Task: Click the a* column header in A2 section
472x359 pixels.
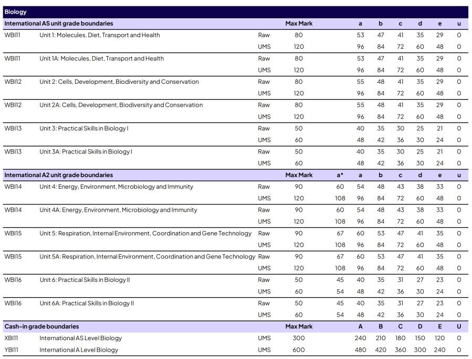Action: [340, 175]
